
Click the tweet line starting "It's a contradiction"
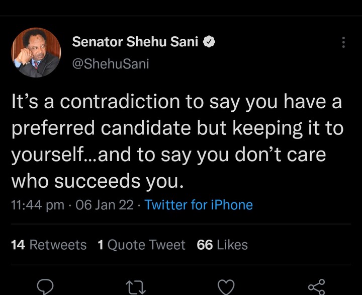click(176, 102)
